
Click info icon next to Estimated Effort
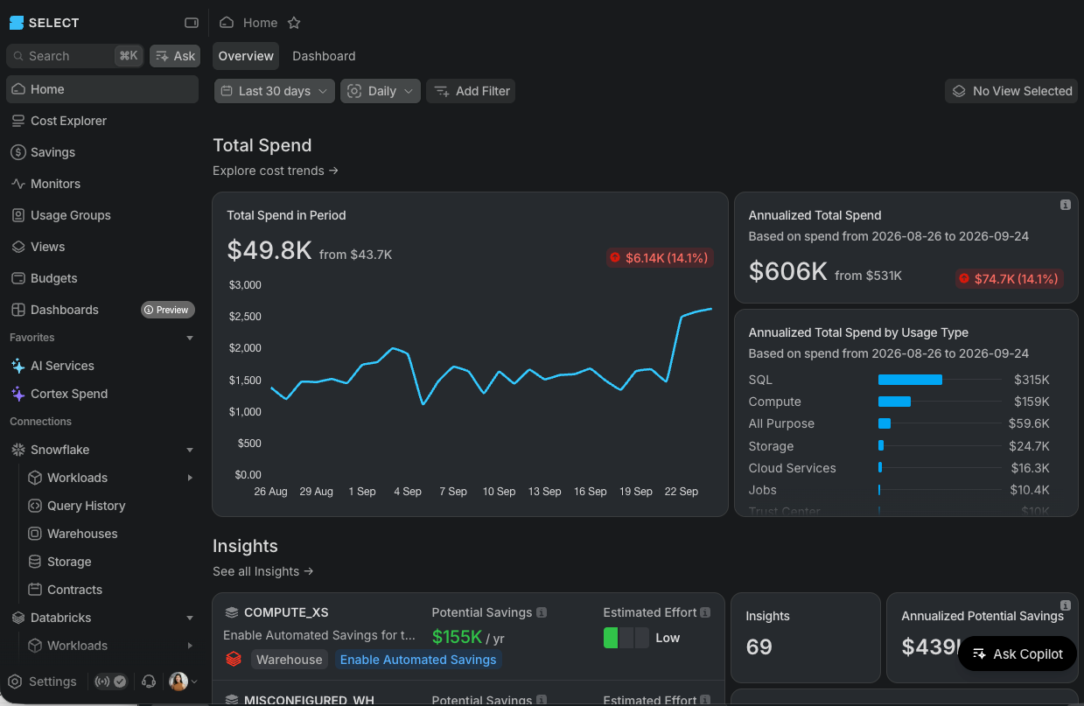[x=705, y=612]
